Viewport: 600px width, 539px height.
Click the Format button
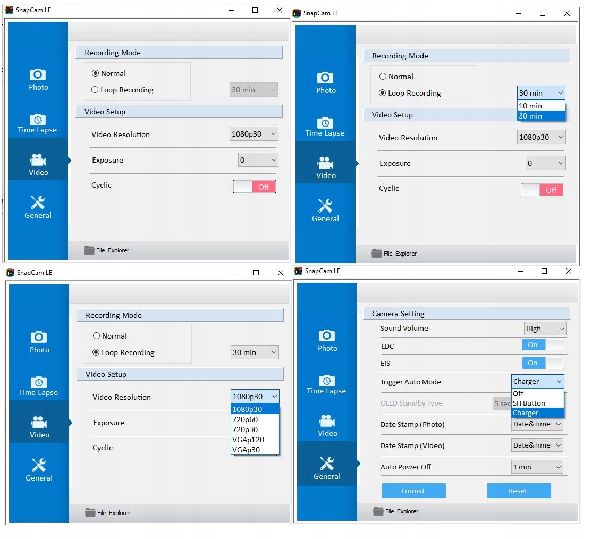(x=413, y=491)
